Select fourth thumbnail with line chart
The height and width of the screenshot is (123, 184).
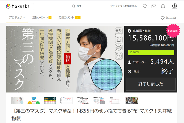click(66, 101)
